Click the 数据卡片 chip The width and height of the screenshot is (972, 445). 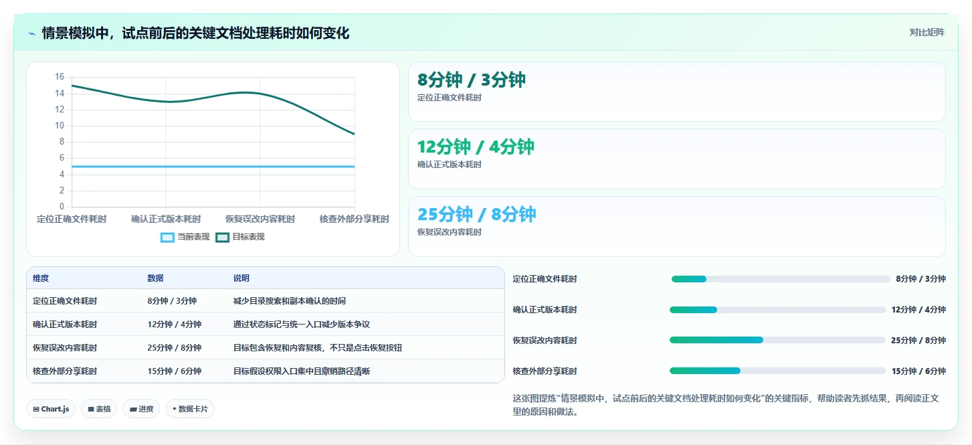190,409
